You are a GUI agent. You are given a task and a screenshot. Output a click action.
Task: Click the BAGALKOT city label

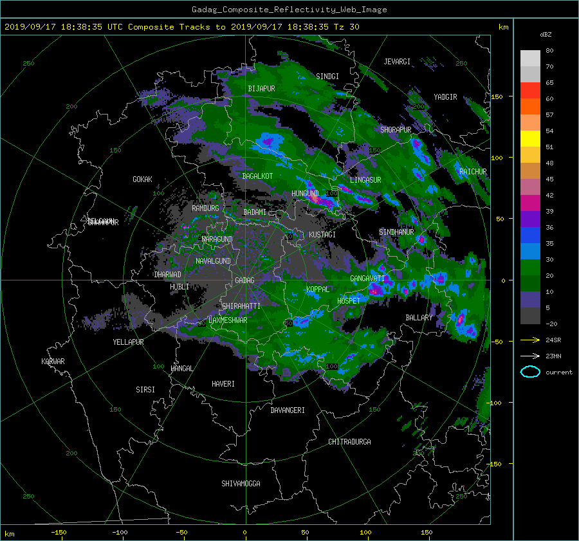pos(257,176)
